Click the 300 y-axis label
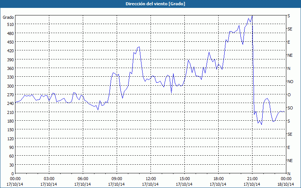The height and width of the screenshot is (188, 301). click(x=11, y=86)
